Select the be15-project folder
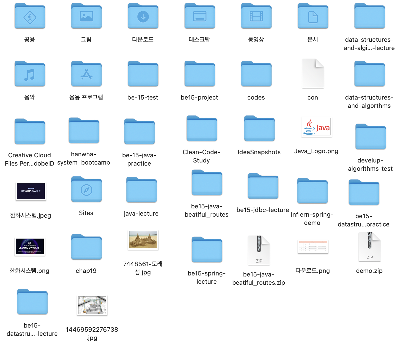This screenshot has width=399, height=342. pos(200,74)
